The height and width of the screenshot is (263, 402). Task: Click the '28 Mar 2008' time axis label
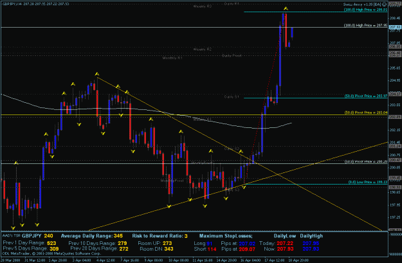[10, 260]
